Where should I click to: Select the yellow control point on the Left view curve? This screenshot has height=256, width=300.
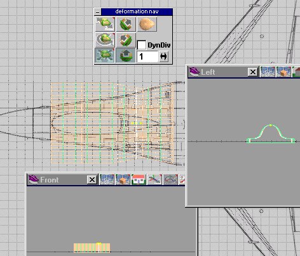pyautogui.click(x=271, y=125)
